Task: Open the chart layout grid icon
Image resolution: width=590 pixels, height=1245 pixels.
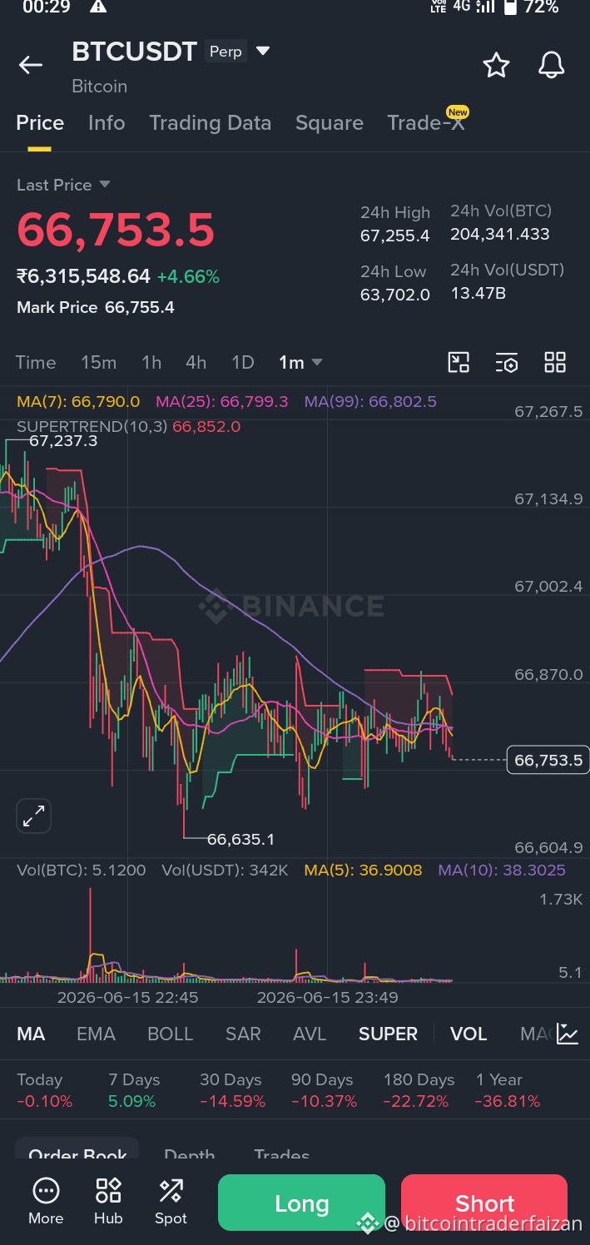Action: (555, 362)
